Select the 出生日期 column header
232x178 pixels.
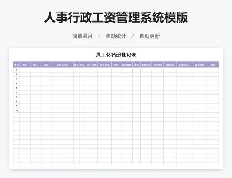[x=91, y=65]
